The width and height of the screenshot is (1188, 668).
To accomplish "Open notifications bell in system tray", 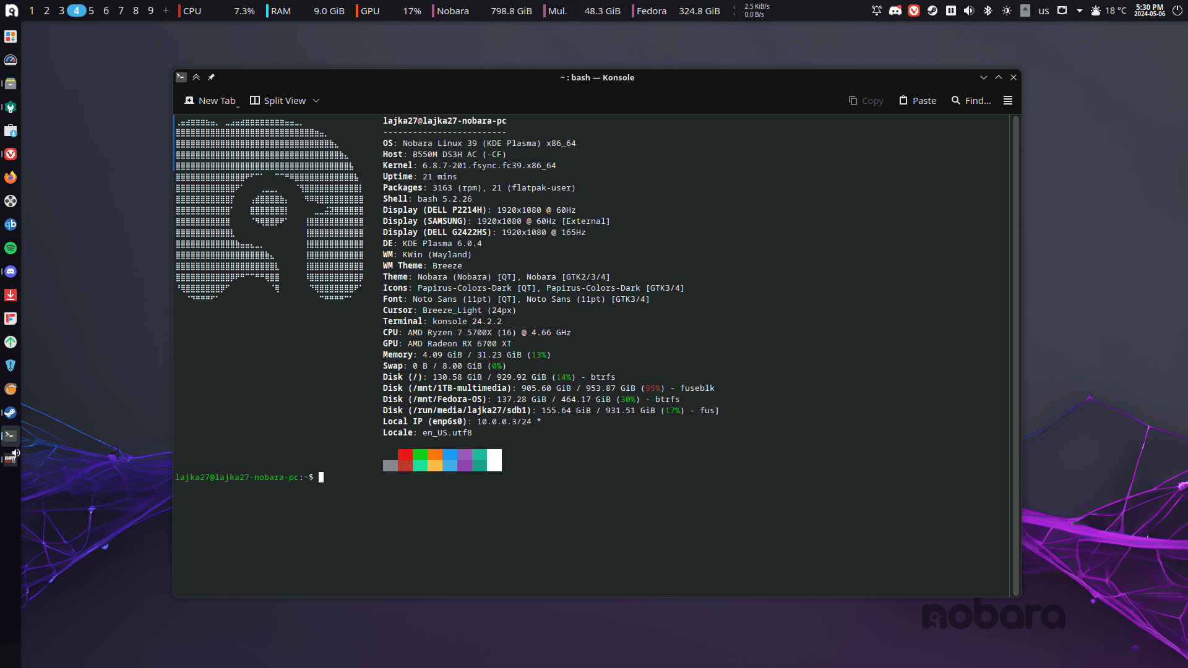I will [x=877, y=11].
